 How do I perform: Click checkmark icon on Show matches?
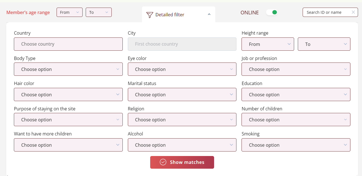click(163, 162)
